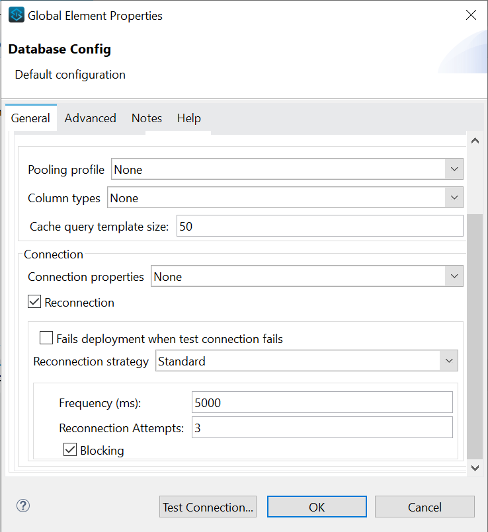Open the Connection properties dropdown
Image resolution: width=488 pixels, height=532 pixels.
coord(454,276)
